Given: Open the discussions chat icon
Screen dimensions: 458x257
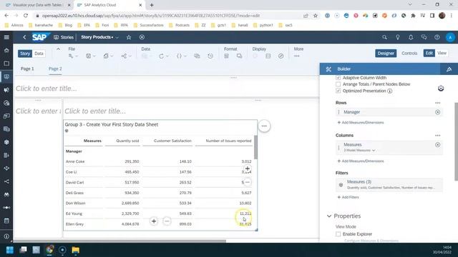Looking at the screenshot, I should 424,37.
